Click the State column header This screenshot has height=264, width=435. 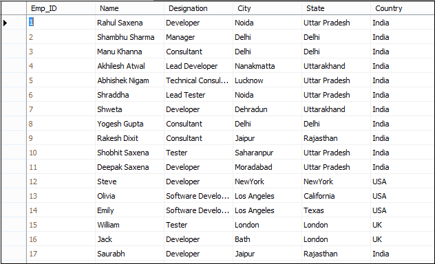click(336, 8)
